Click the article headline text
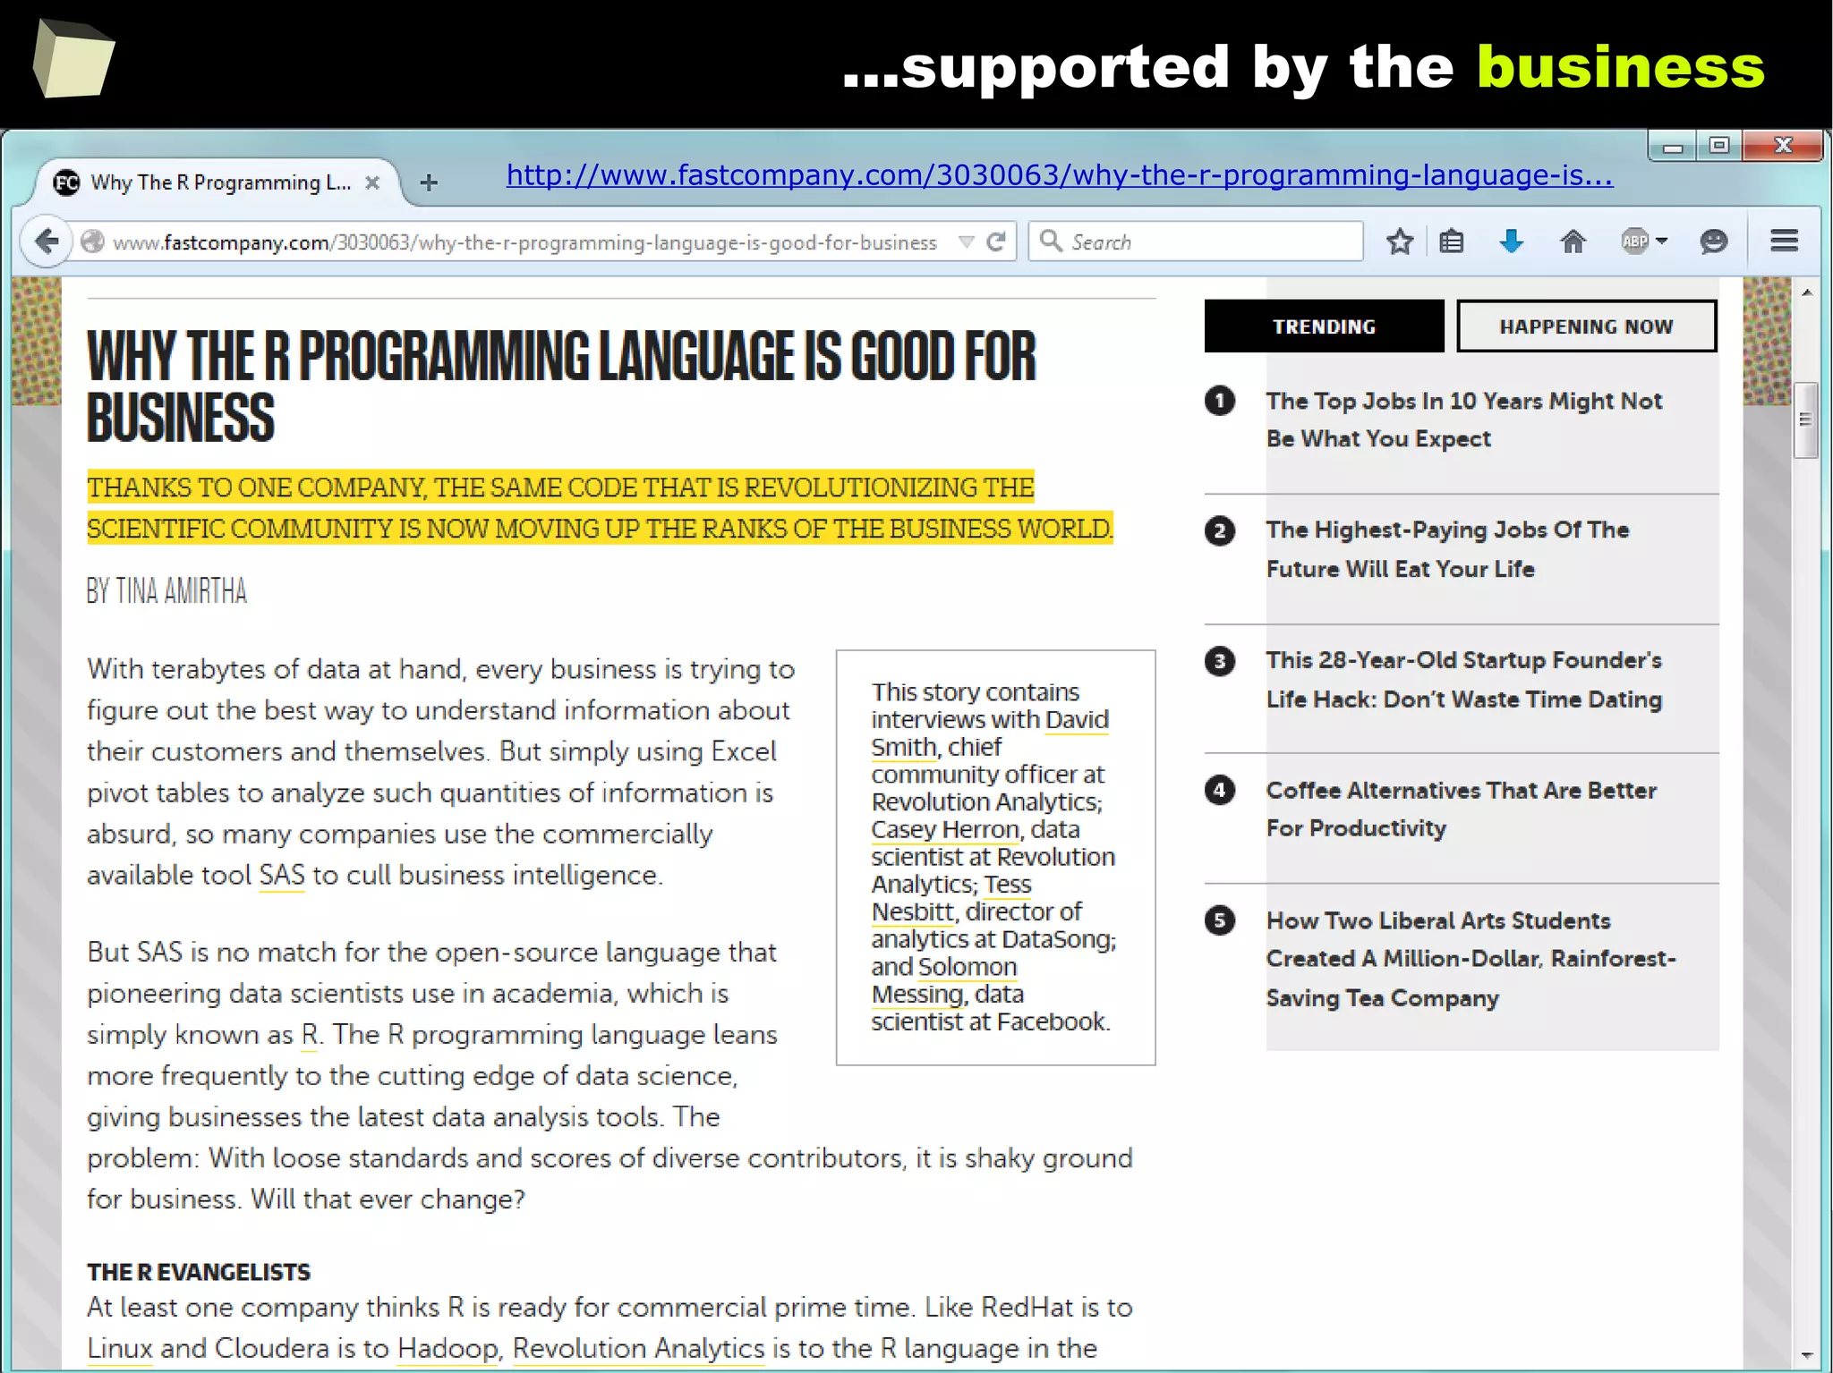Screen dimensions: 1833x1373 [x=561, y=386]
